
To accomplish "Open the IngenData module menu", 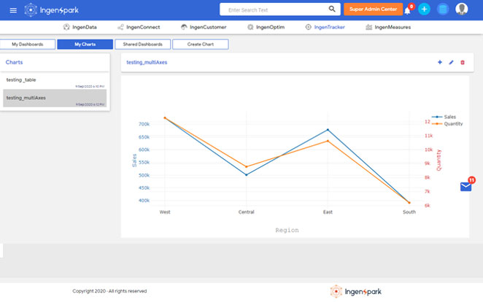I will coord(80,27).
